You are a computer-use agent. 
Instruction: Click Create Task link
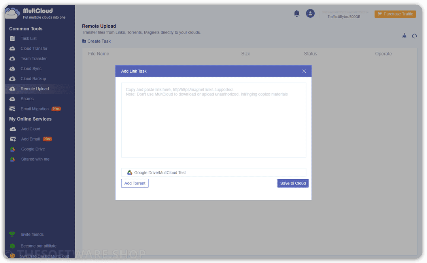(x=99, y=41)
